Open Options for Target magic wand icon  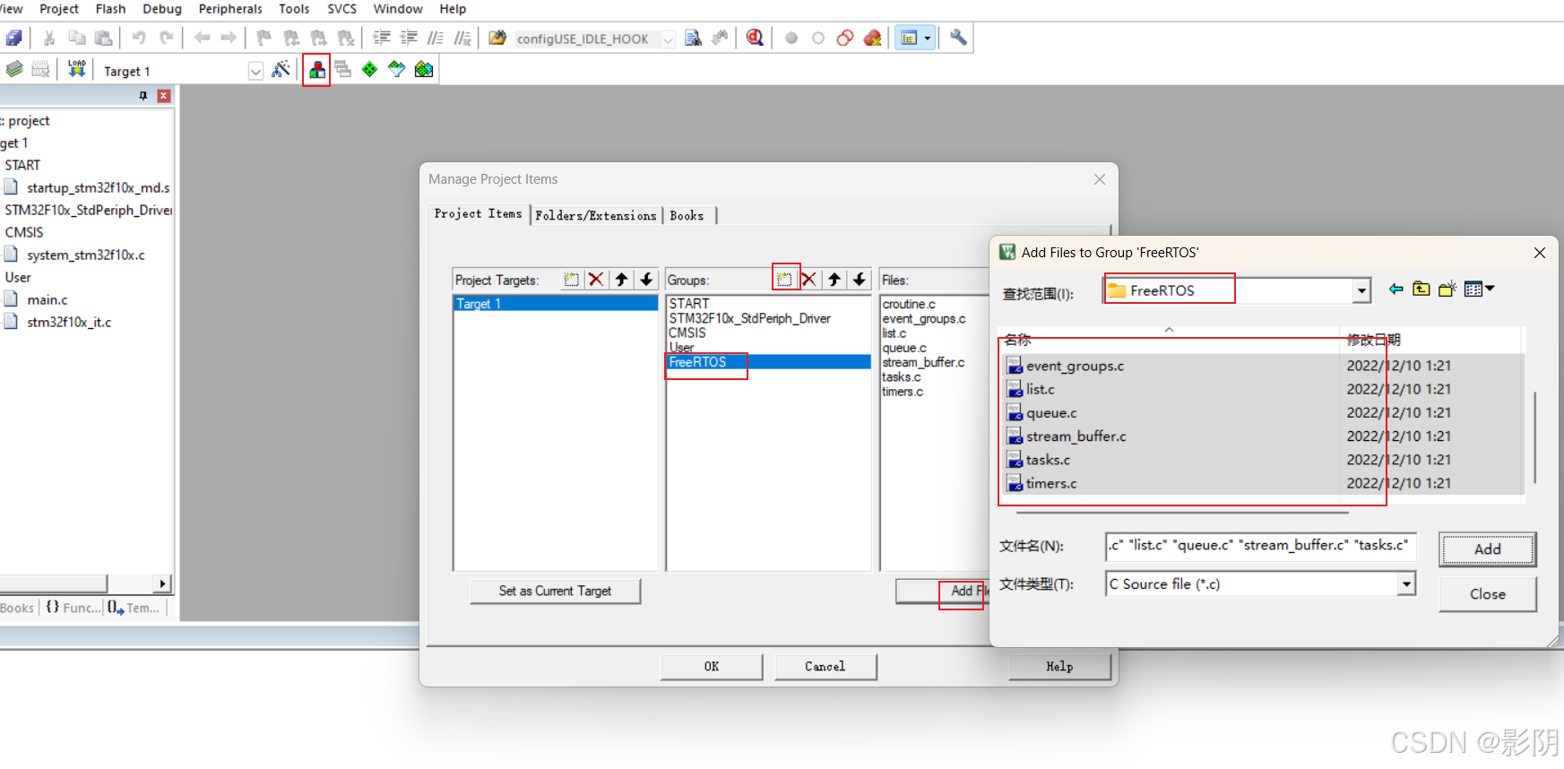click(281, 70)
